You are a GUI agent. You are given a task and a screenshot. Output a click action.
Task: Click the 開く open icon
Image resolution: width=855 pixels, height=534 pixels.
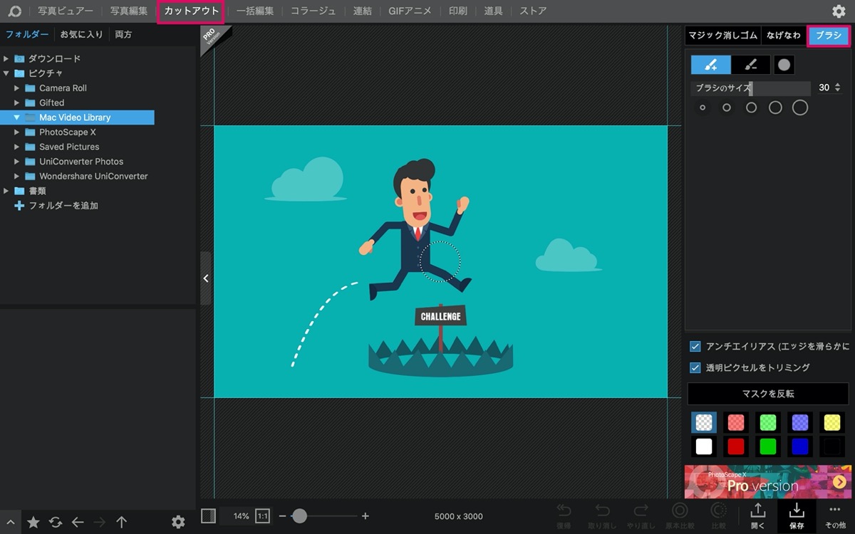(x=758, y=515)
